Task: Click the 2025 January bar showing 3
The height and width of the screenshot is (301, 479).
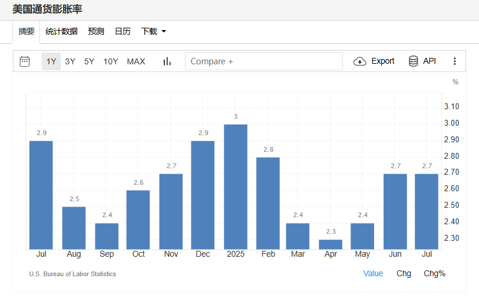Action: pos(236,187)
